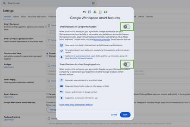This screenshot has height=127, width=190.
Task: Enable Smart features in Google Workspace toggle
Action: click(127, 27)
